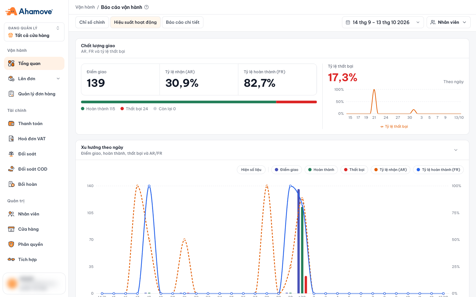476x297 pixels.
Task: Click the Thanh toán wallet icon
Action: [11, 123]
